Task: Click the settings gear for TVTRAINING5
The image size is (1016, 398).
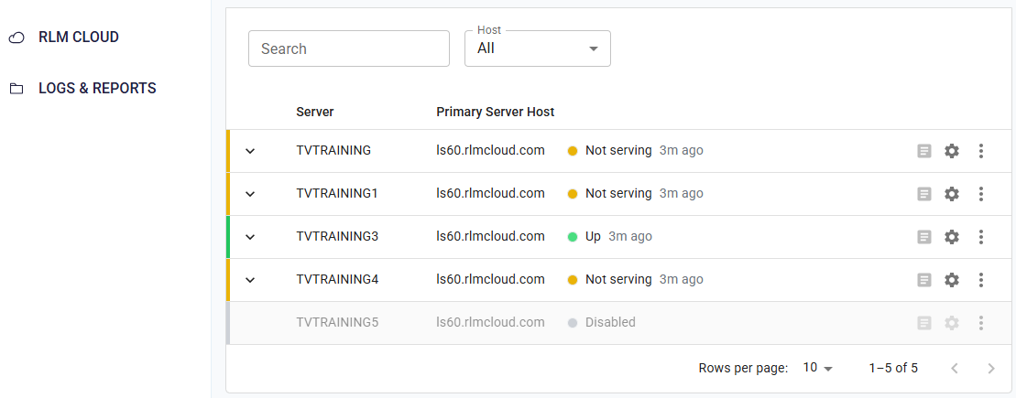Action: (951, 323)
